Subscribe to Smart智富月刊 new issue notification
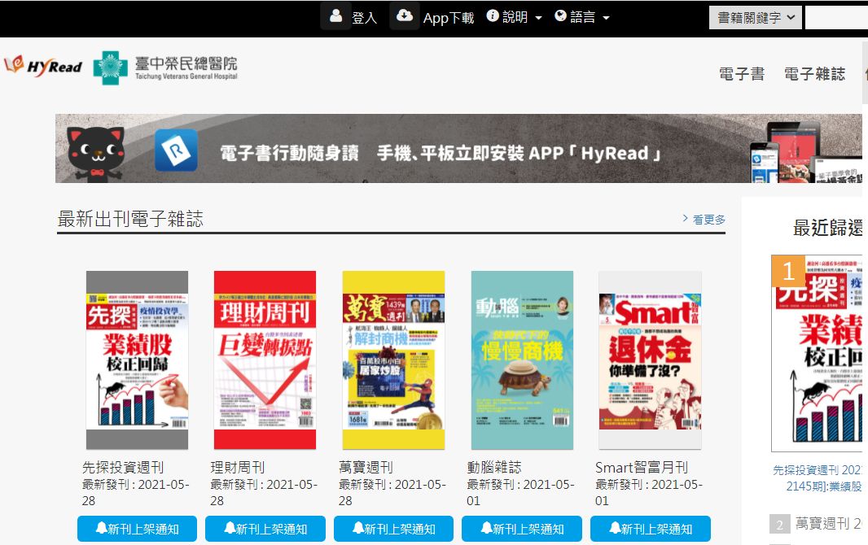Screen dimensions: 868x545 pyautogui.click(x=651, y=529)
